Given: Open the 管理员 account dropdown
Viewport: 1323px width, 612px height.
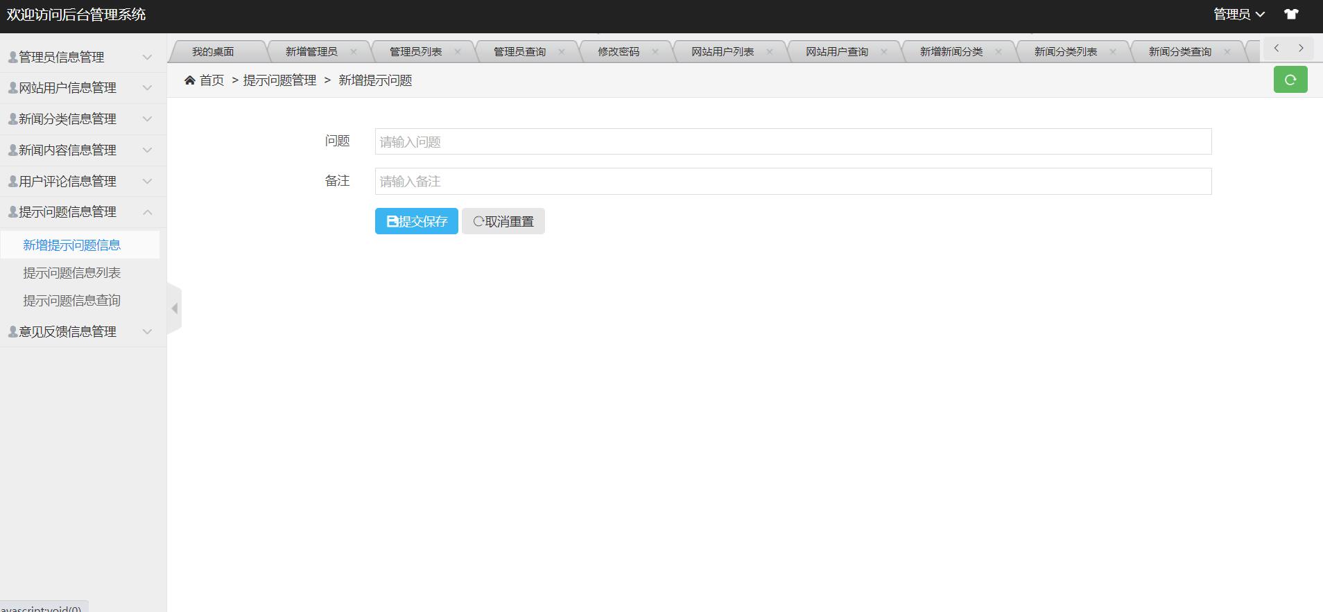Looking at the screenshot, I should 1239,14.
